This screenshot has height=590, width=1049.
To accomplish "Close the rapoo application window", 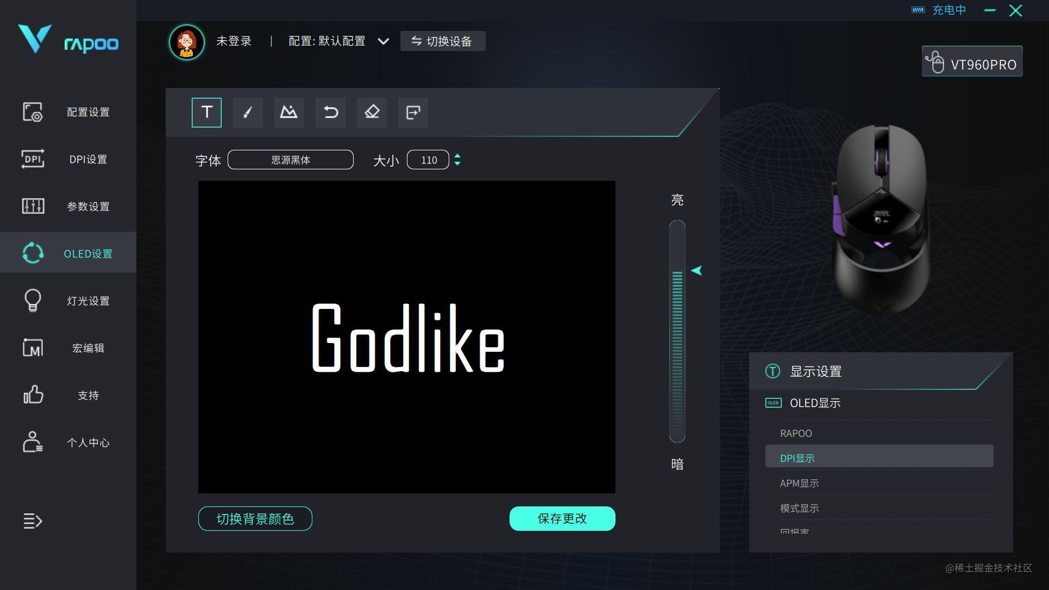I will pos(1015,10).
